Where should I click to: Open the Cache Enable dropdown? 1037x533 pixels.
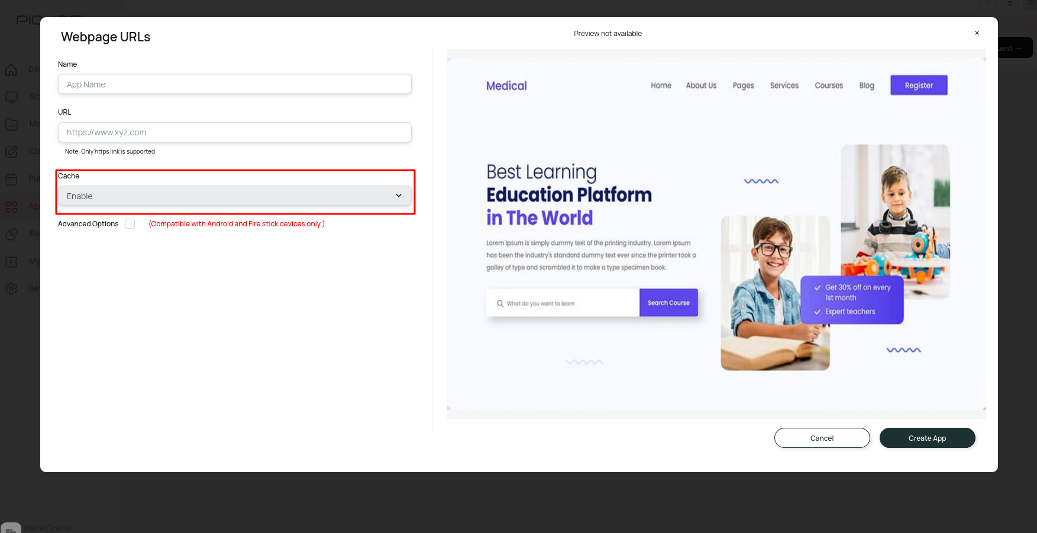tap(234, 196)
